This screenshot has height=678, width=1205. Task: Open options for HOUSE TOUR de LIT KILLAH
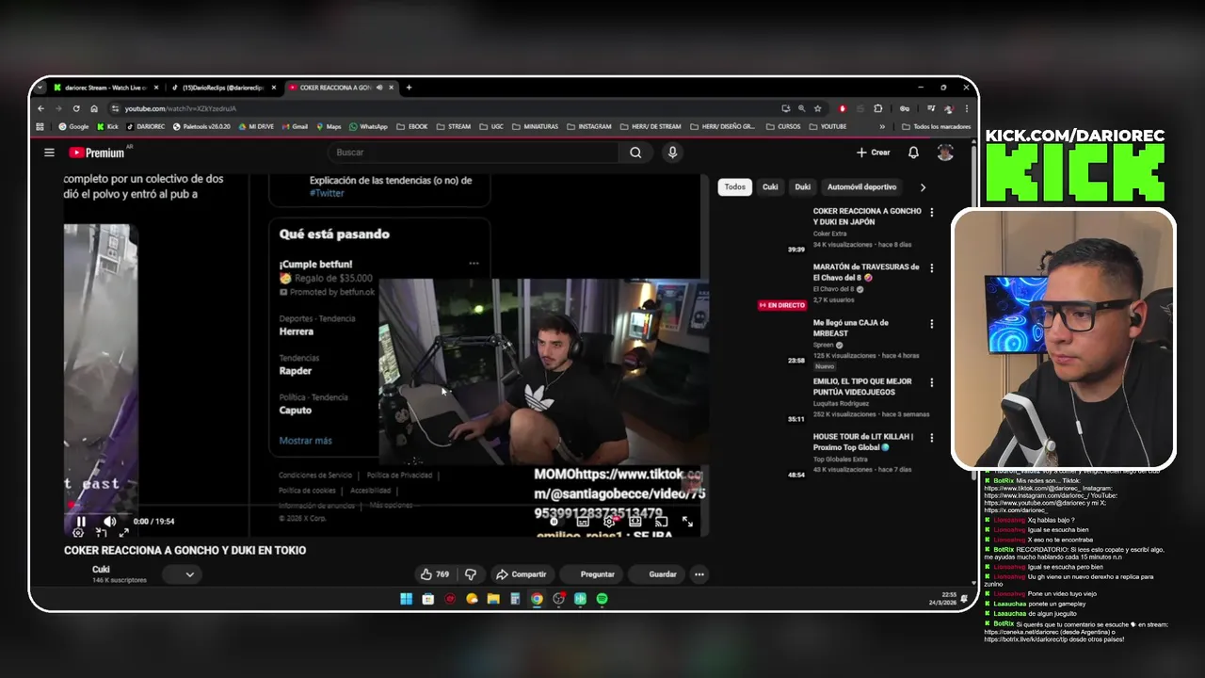click(932, 438)
